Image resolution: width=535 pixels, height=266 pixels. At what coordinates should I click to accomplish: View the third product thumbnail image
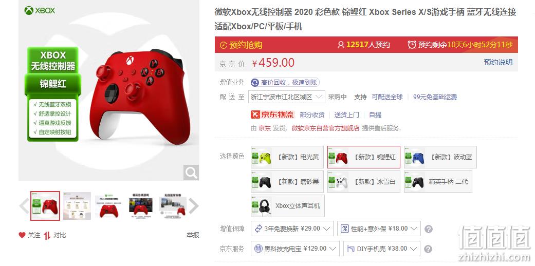click(x=109, y=206)
